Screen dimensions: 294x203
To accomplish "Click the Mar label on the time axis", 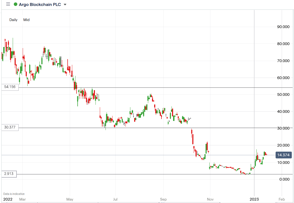I will click(x=22, y=199).
